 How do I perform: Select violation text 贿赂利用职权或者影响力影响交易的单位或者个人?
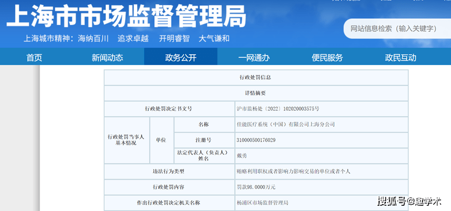point(293,171)
